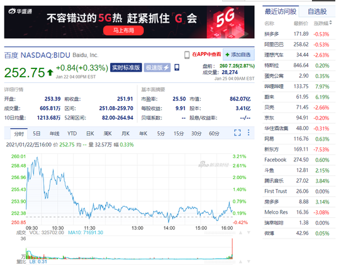Sort the list by the 涨跌幅 arrows
This screenshot has width=346, height=265.
coord(330,23)
